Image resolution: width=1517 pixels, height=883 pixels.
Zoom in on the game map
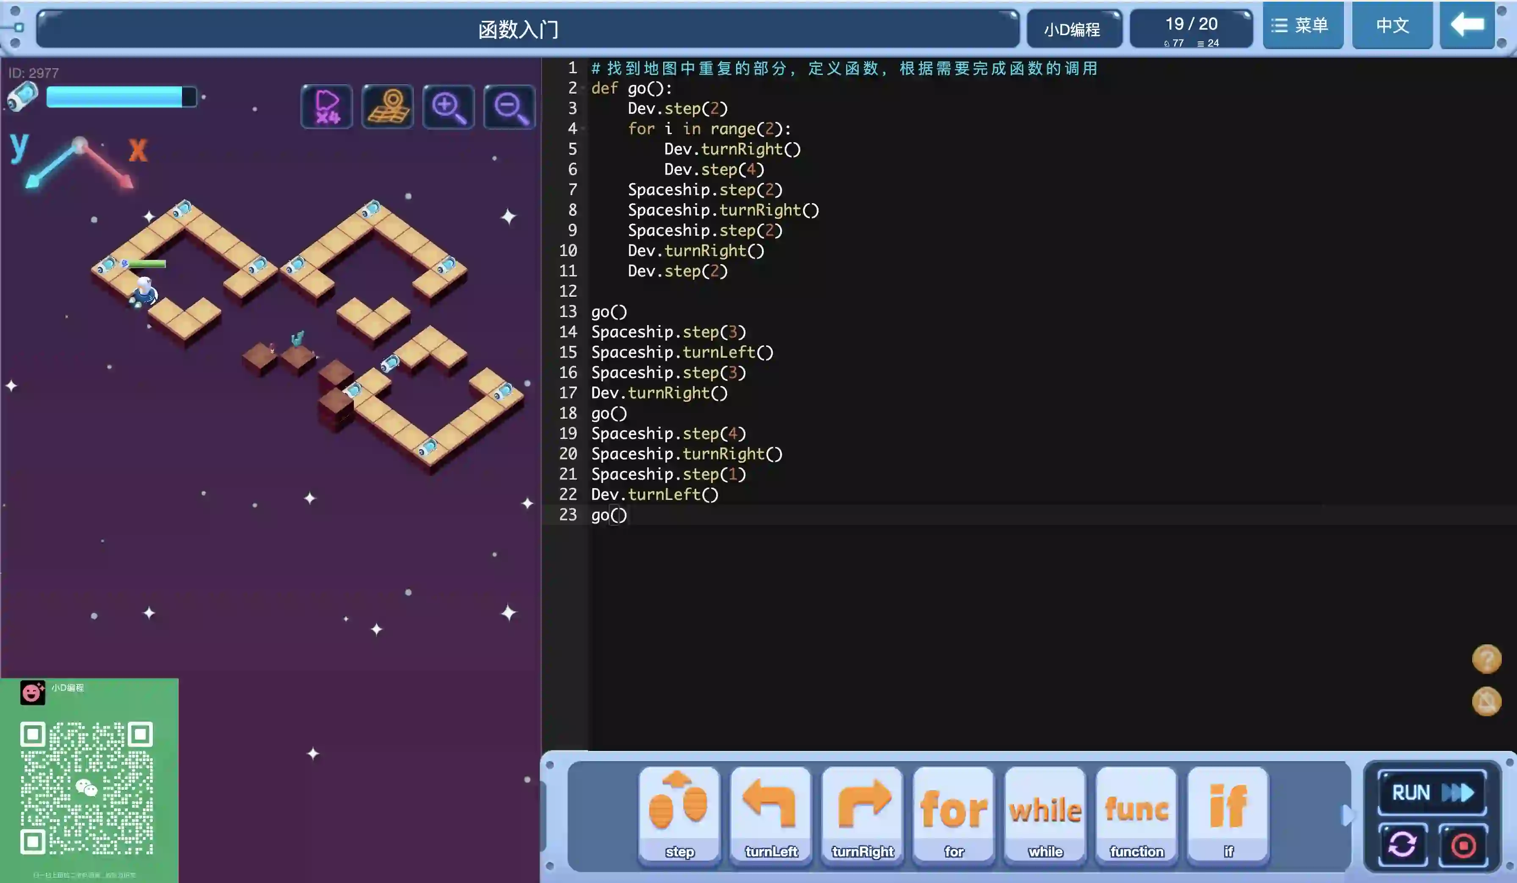[x=449, y=107]
